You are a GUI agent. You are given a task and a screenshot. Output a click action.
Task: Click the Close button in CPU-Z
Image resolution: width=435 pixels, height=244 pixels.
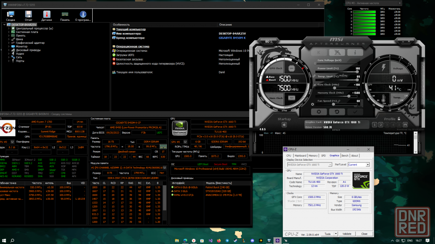point(364,234)
